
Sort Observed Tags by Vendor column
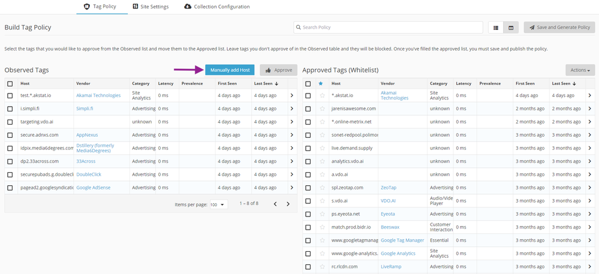tap(83, 84)
